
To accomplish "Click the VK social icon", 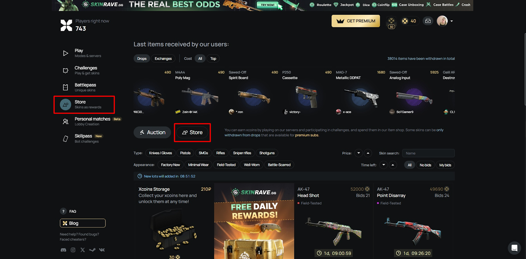I will click(102, 250).
